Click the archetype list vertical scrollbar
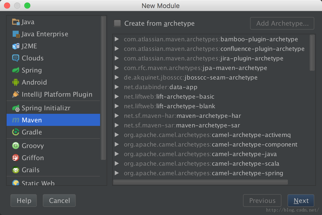This screenshot has height=215, width=322. coord(312,53)
